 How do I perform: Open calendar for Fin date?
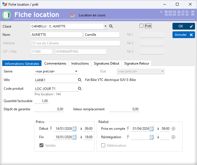coord(74,137)
